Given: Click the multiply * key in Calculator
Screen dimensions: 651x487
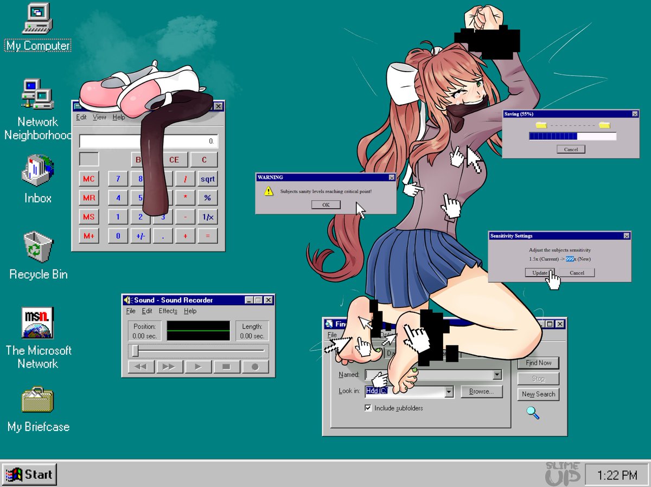Looking at the screenshot, I should tap(185, 198).
